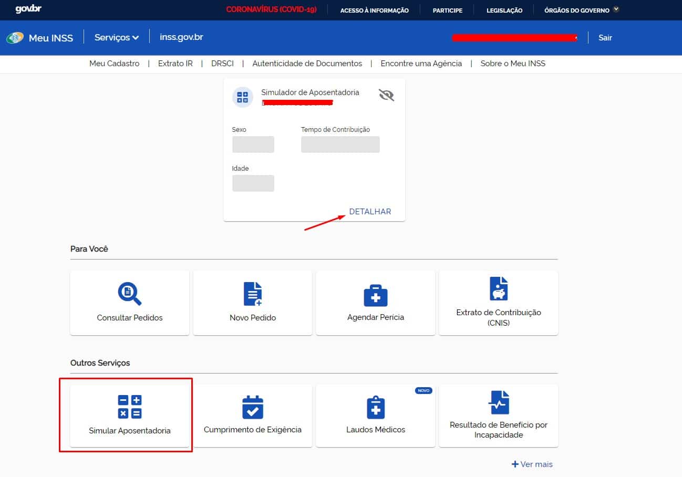This screenshot has height=477, width=682.
Task: Toggle the crossed-eye visibility icon
Action: [x=386, y=95]
